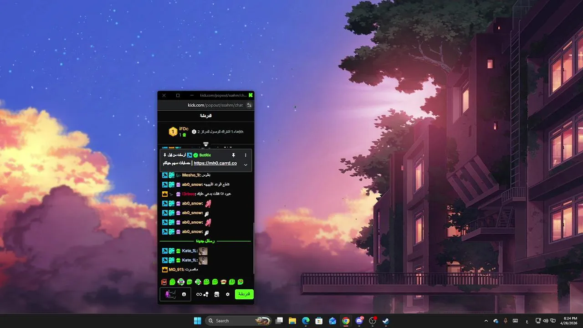The height and width of the screenshot is (328, 583).
Task: Click BotRix's green verified badge
Action: (x=196, y=155)
